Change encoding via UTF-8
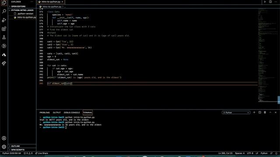280x157 pixels. (x=250, y=153)
